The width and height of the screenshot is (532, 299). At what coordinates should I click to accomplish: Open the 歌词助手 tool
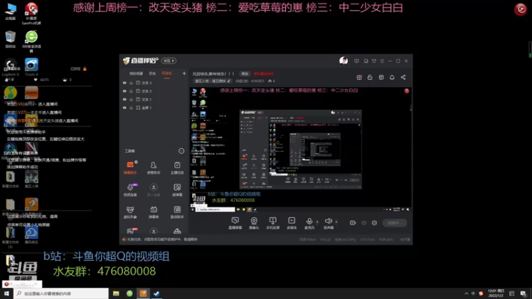[x=177, y=212]
